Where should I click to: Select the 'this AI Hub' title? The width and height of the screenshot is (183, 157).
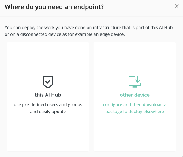coord(48,95)
